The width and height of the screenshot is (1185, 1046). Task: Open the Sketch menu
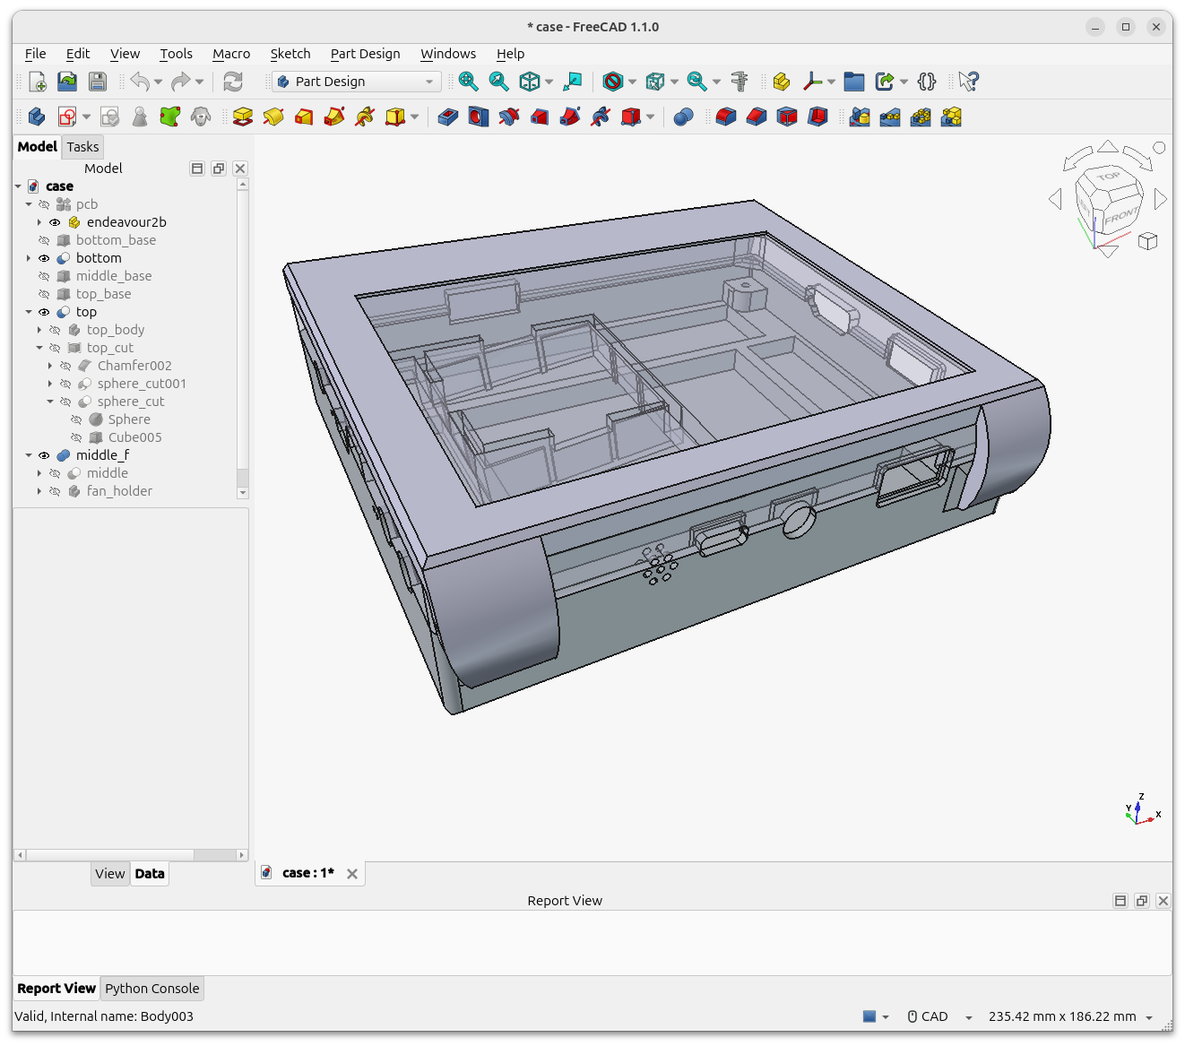(290, 54)
